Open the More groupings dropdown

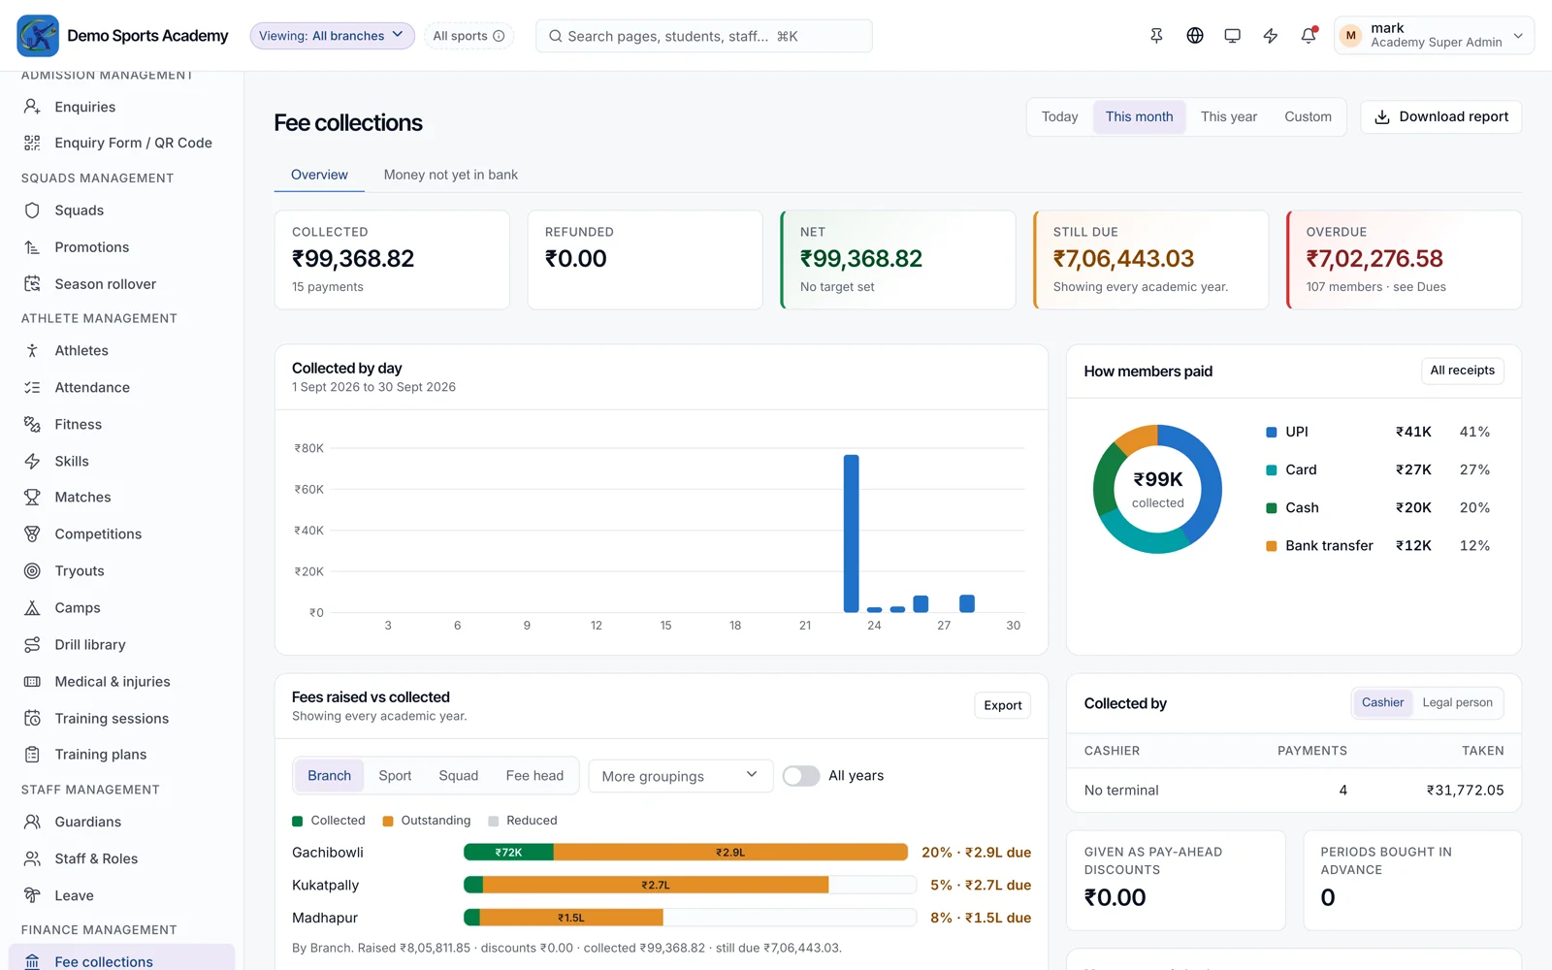tap(680, 776)
